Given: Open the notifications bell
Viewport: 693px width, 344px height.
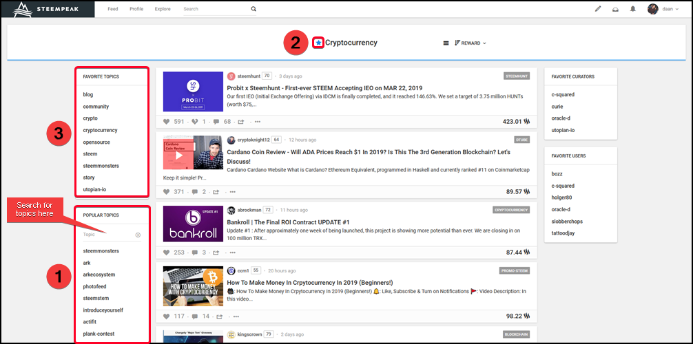Looking at the screenshot, I should (633, 9).
